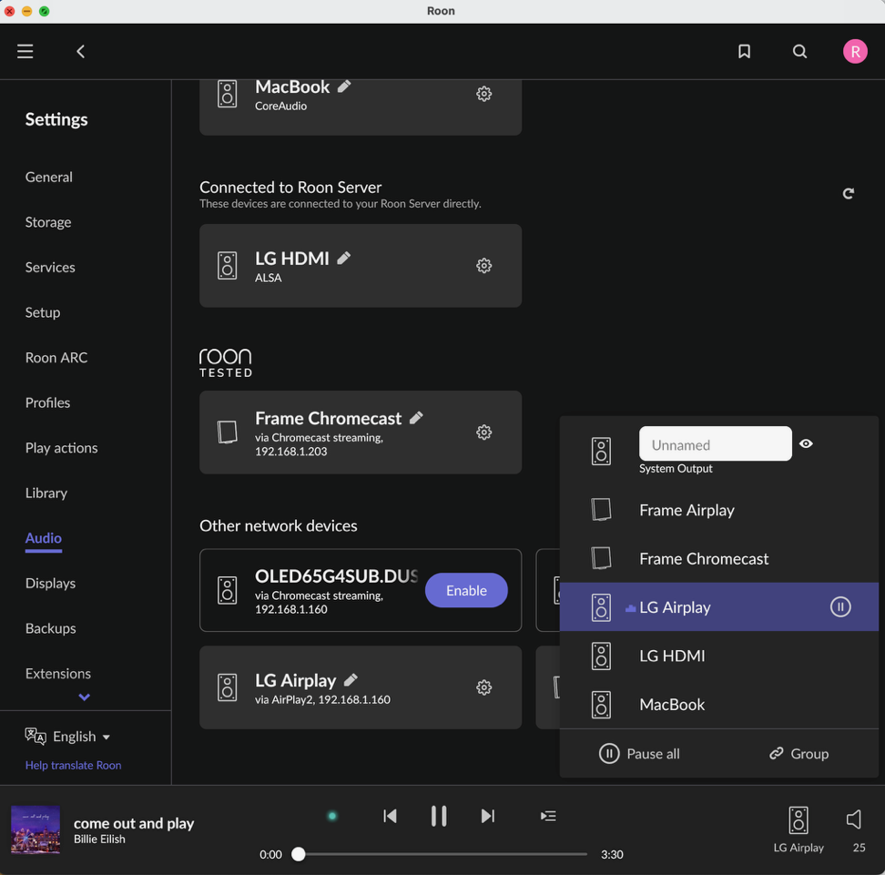Go back with the back arrow
Viewport: 885px width, 875px height.
click(x=81, y=51)
